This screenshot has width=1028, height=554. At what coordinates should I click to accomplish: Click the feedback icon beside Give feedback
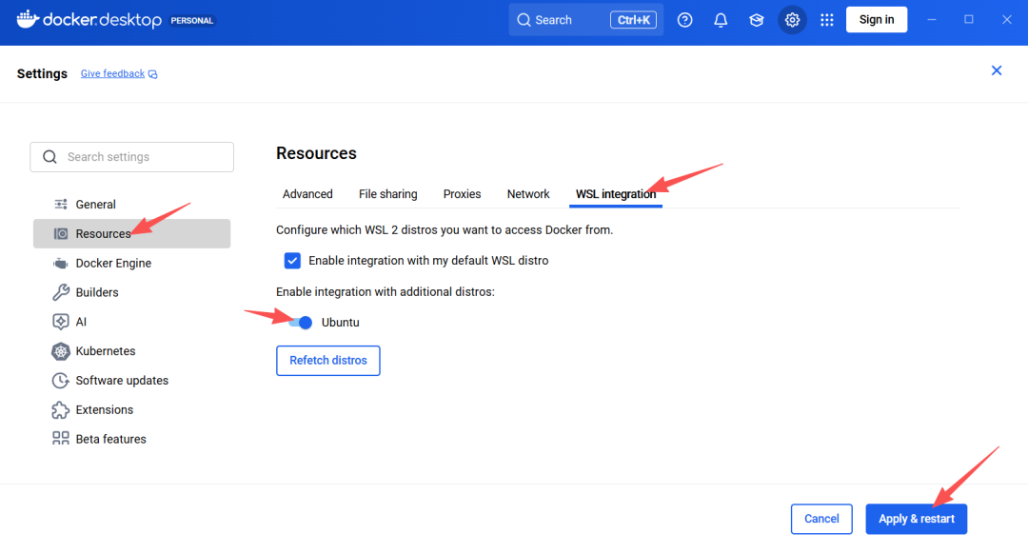[x=152, y=74]
